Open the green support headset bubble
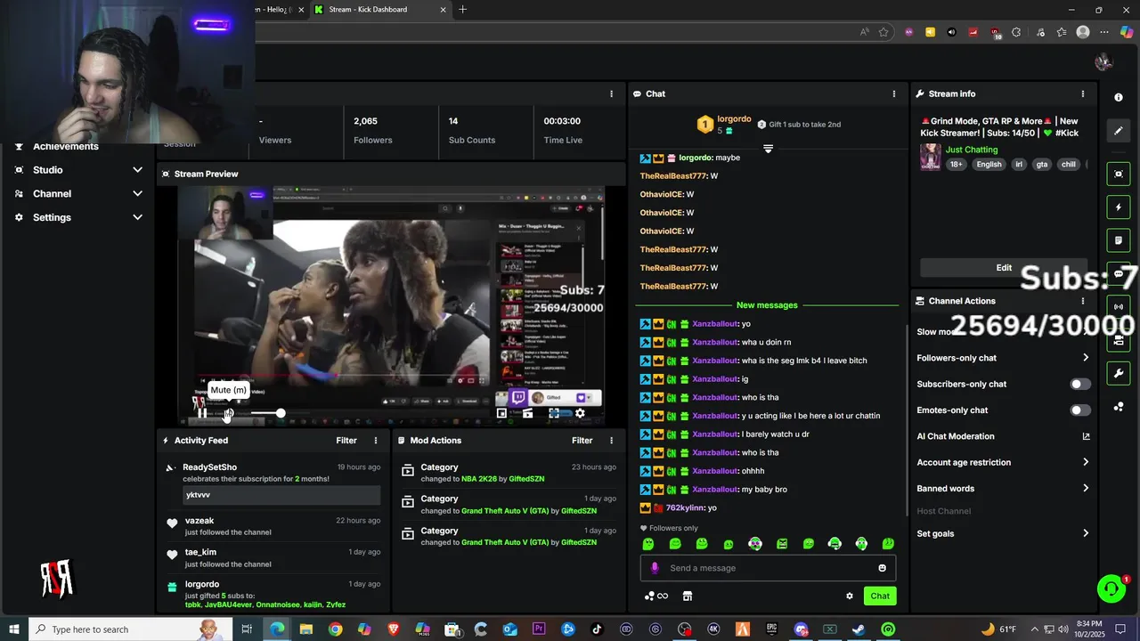The width and height of the screenshot is (1140, 641). coord(1111,588)
